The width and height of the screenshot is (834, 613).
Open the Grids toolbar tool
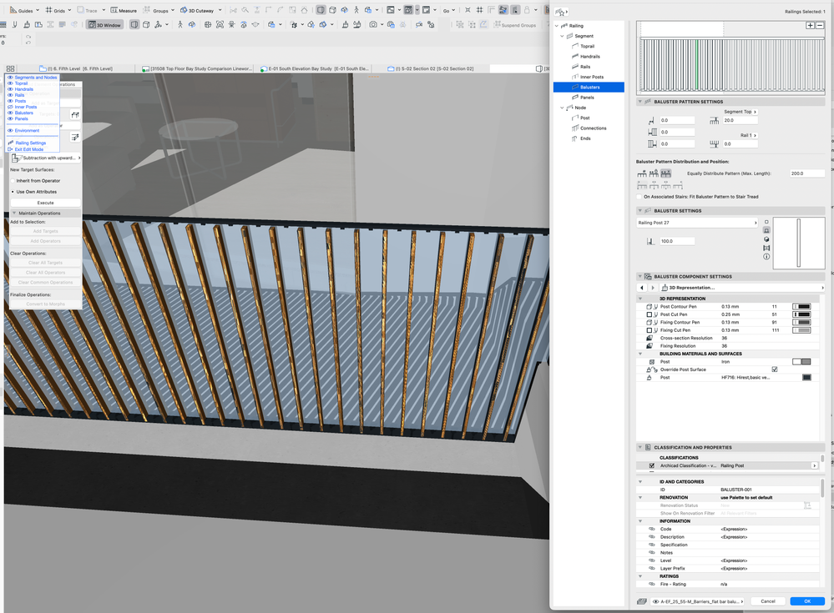(x=58, y=10)
